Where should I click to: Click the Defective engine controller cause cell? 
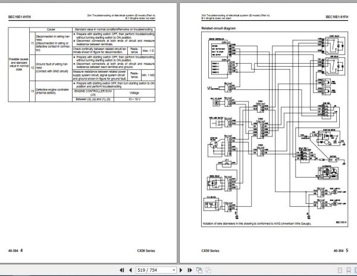[54, 91]
